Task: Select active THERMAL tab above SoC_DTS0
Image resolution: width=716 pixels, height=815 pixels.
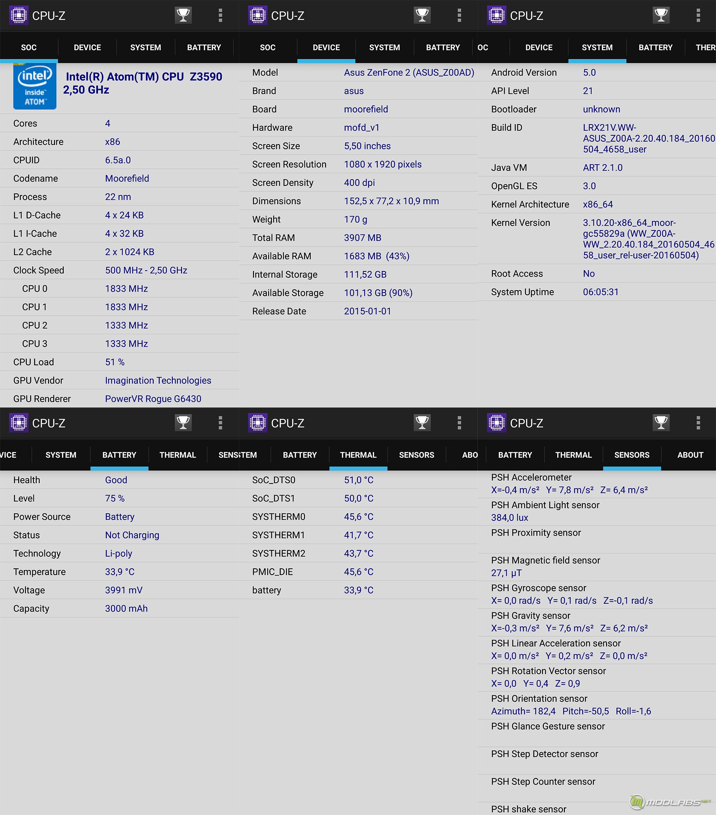Action: point(358,455)
